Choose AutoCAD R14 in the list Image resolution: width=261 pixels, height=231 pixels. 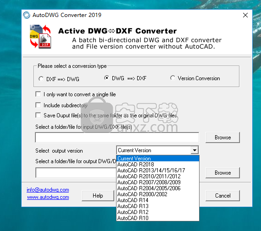pos(158,200)
